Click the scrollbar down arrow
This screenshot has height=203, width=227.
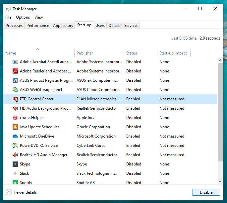point(220,181)
